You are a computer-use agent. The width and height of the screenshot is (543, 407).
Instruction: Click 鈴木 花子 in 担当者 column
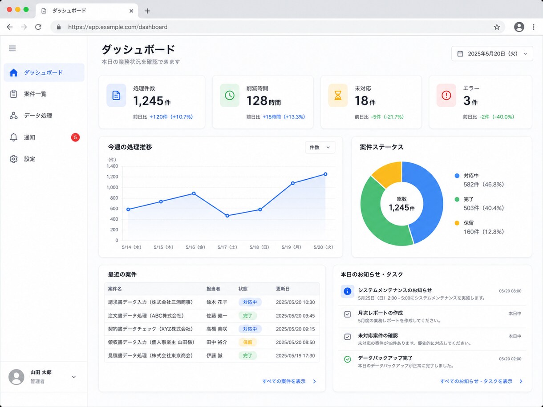(217, 302)
